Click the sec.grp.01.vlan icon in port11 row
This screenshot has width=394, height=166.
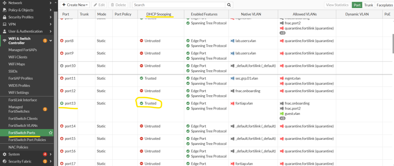(232, 78)
